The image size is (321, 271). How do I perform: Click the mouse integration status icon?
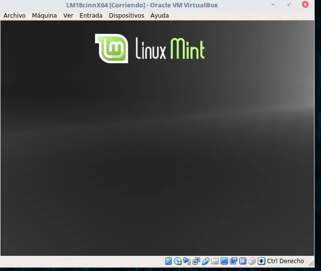252,261
